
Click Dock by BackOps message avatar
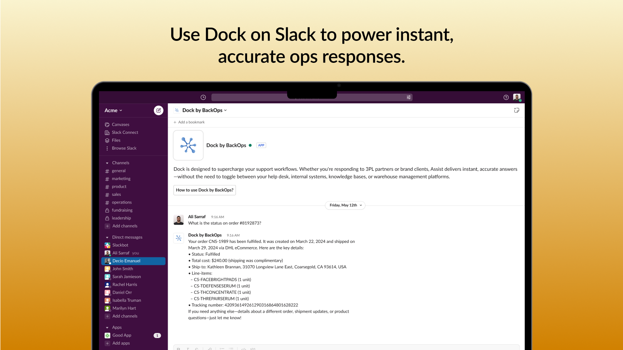pyautogui.click(x=178, y=238)
